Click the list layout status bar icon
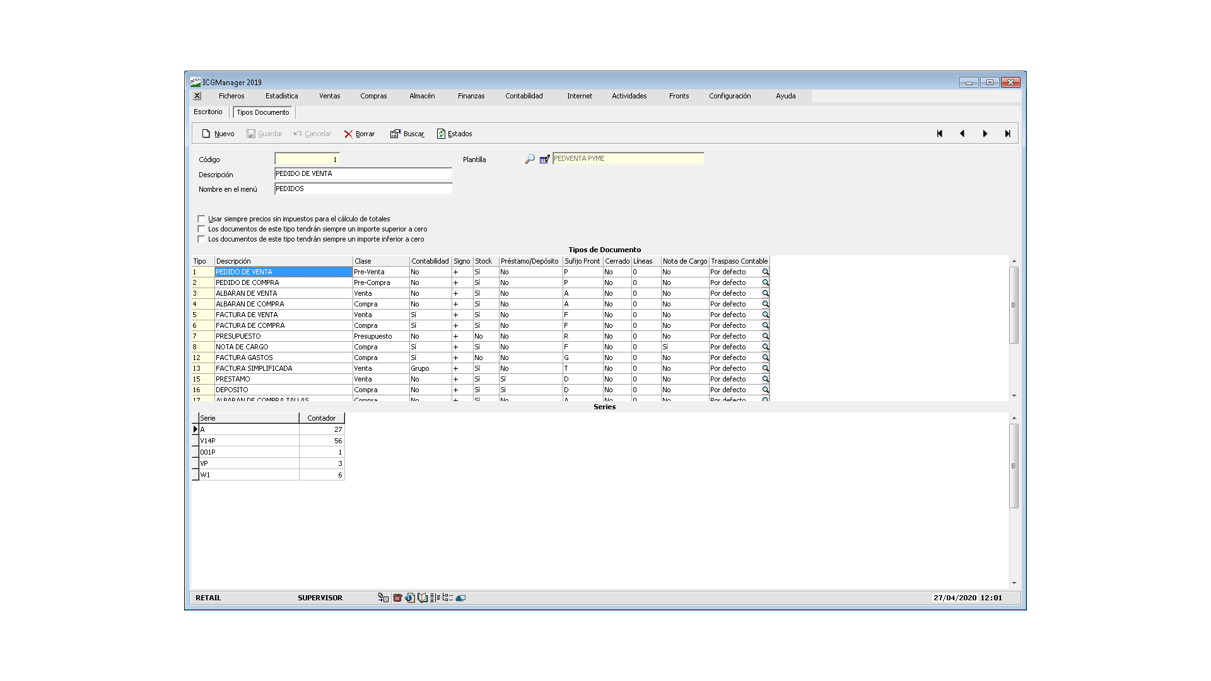This screenshot has height=681, width=1211. [x=435, y=598]
